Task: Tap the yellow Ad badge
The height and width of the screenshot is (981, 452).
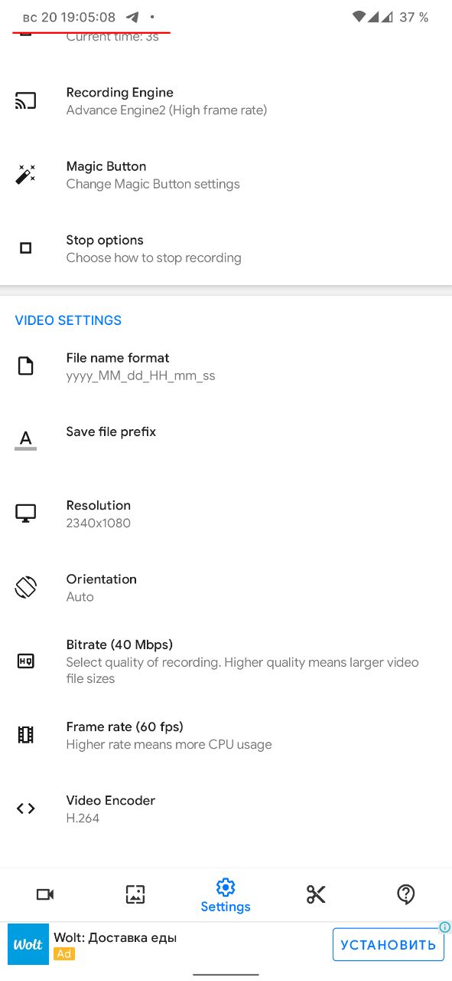Action: pos(64,954)
